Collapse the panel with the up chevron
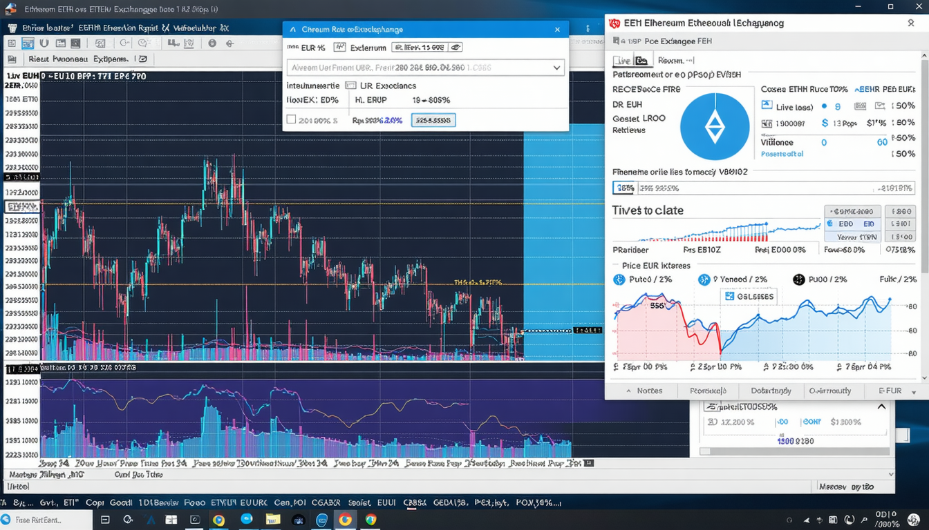The image size is (929, 530). (x=881, y=406)
